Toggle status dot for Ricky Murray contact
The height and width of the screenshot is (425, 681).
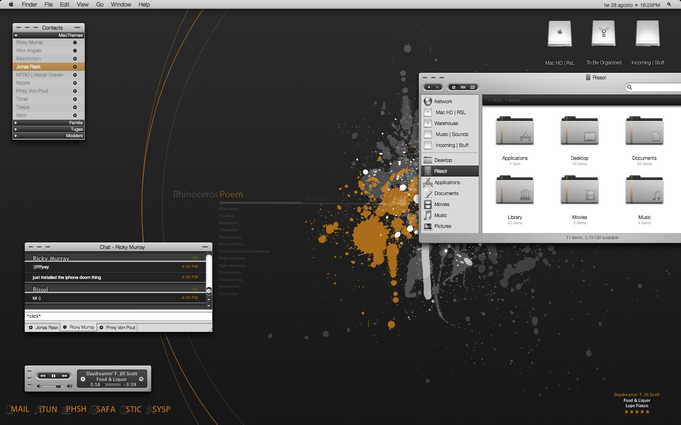pos(75,42)
